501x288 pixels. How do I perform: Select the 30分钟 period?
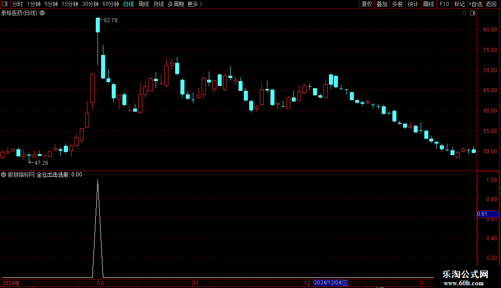pyautogui.click(x=90, y=4)
